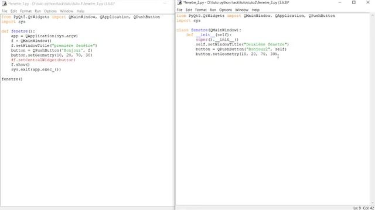Maximize the fenetre_2.py window

[x=354, y=2]
